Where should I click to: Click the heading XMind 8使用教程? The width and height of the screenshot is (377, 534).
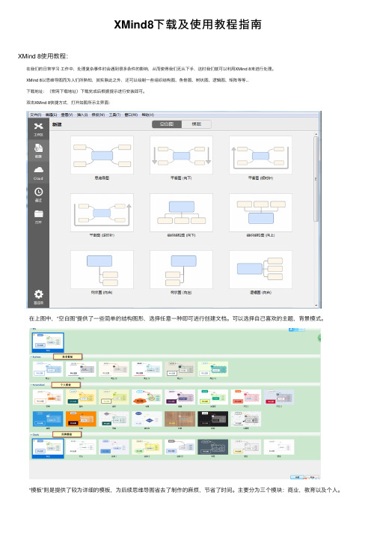click(x=43, y=56)
